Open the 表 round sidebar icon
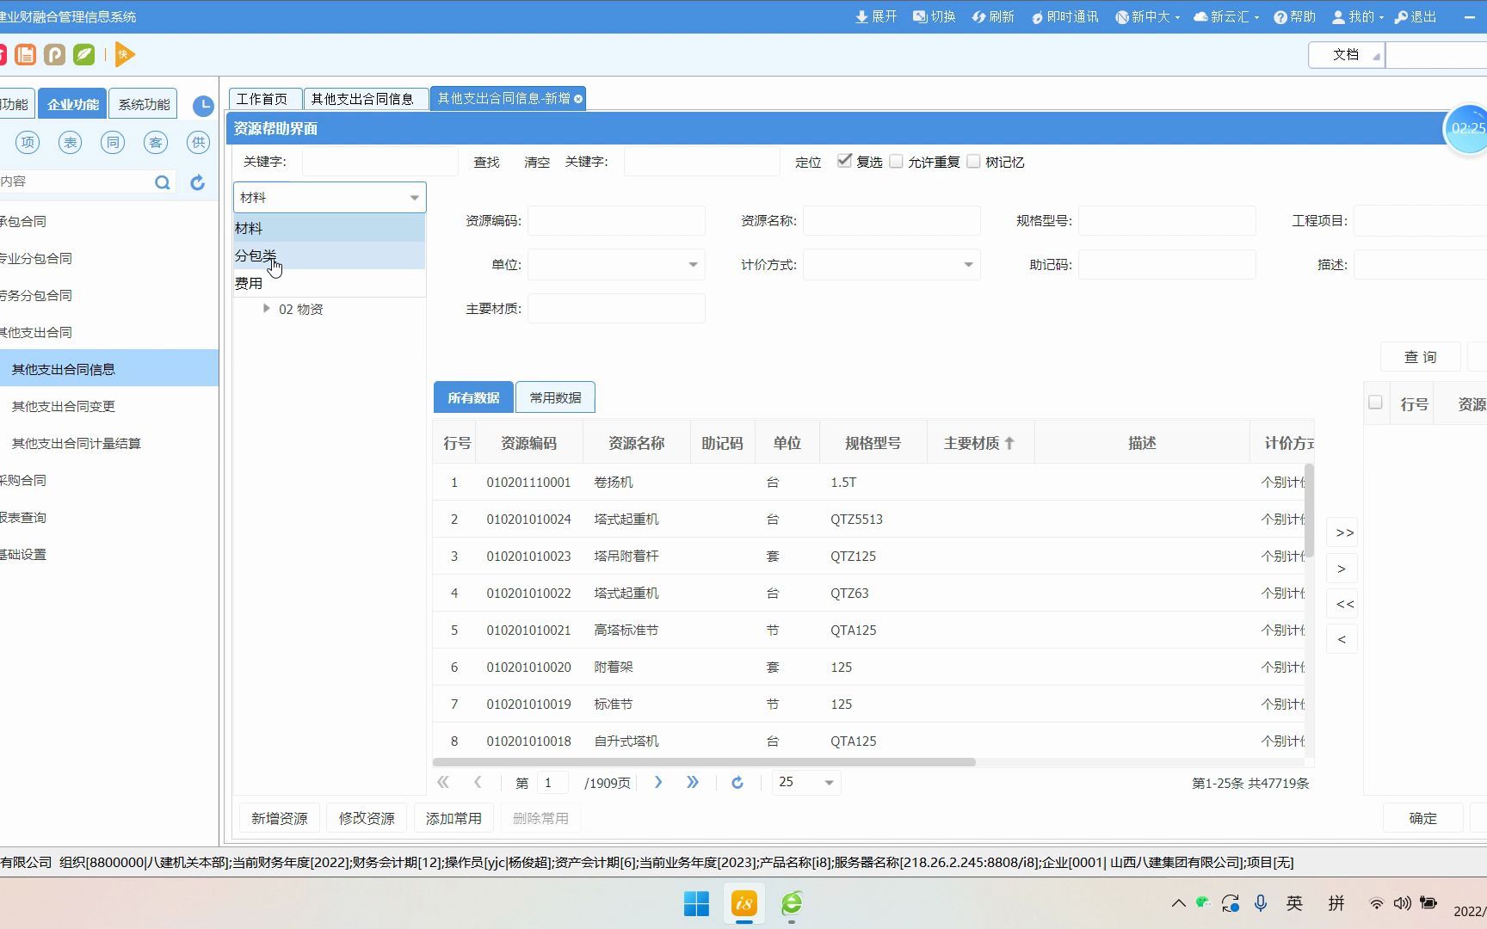 [x=70, y=142]
